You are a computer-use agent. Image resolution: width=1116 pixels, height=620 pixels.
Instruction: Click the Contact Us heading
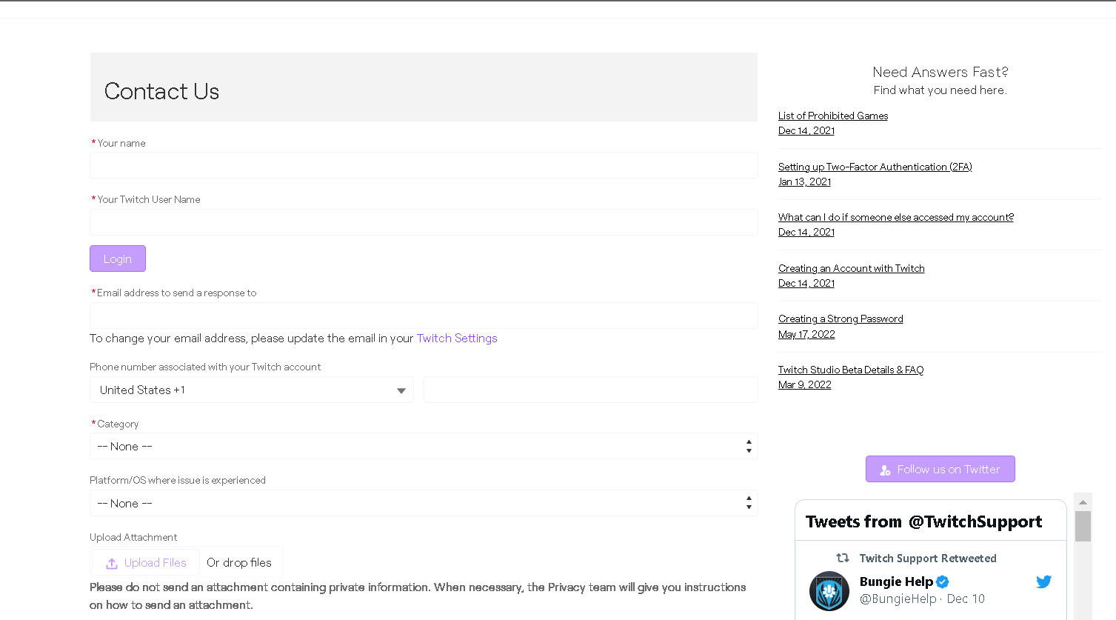(x=162, y=91)
